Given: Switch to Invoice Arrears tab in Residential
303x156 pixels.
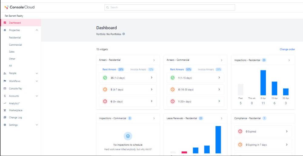Looking at the screenshot, I should tap(138, 70).
